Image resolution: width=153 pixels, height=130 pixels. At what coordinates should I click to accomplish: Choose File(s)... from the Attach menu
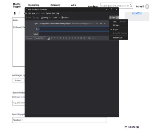tap(118, 22)
